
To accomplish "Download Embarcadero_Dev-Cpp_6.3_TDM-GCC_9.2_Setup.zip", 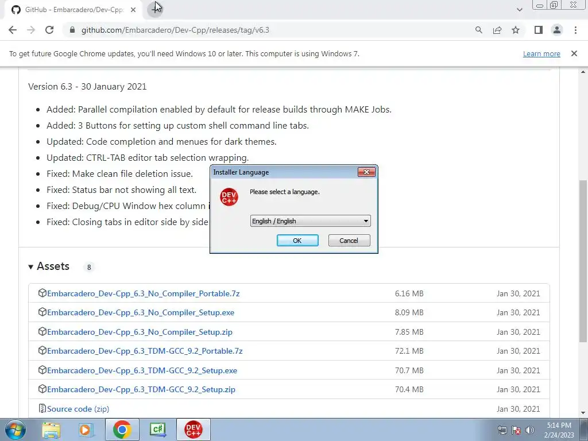I will (141, 390).
